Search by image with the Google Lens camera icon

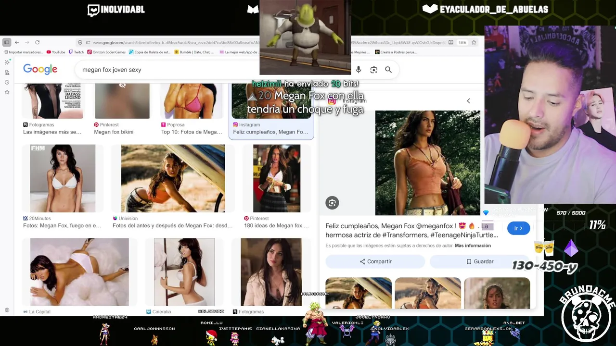click(373, 70)
